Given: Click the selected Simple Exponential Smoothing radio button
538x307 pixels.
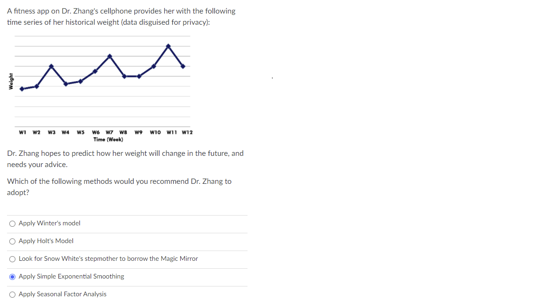Looking at the screenshot, I should point(12,277).
